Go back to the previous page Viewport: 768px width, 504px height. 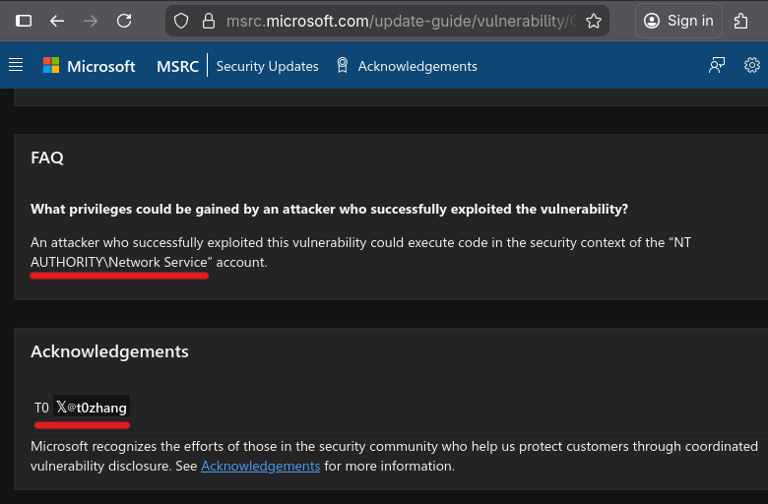click(57, 21)
